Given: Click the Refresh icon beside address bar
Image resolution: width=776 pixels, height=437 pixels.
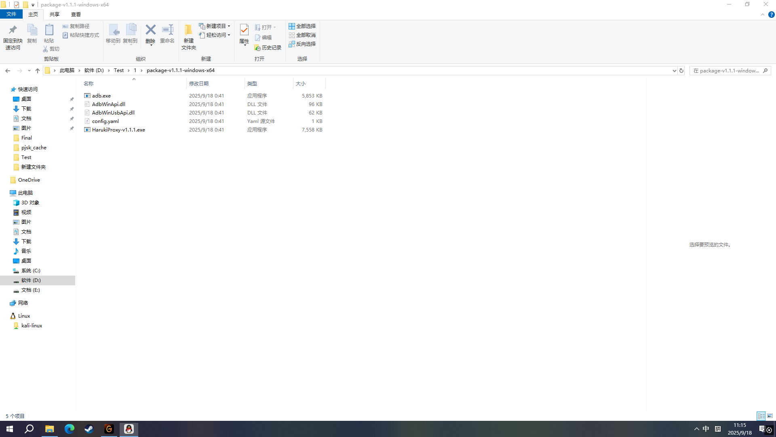Looking at the screenshot, I should click(681, 70).
